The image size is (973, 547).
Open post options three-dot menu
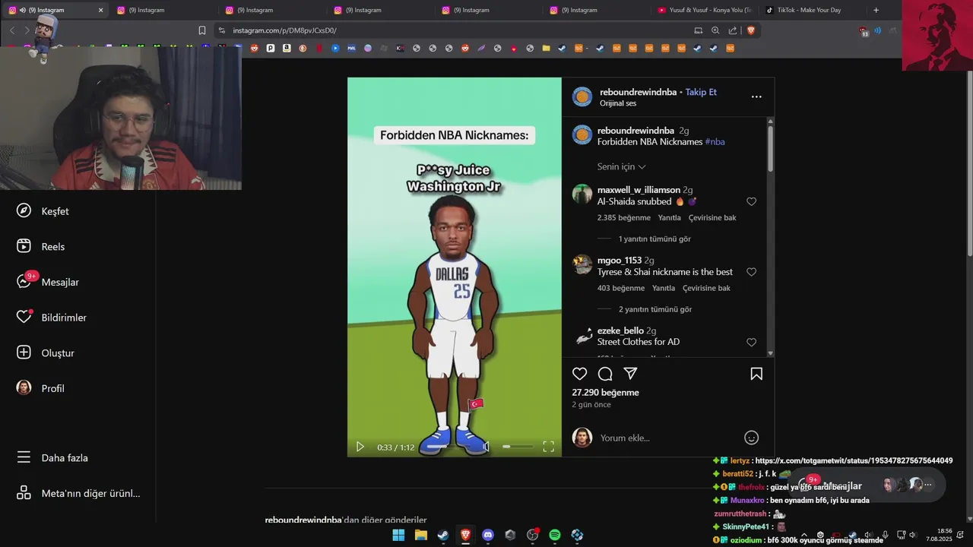click(756, 96)
